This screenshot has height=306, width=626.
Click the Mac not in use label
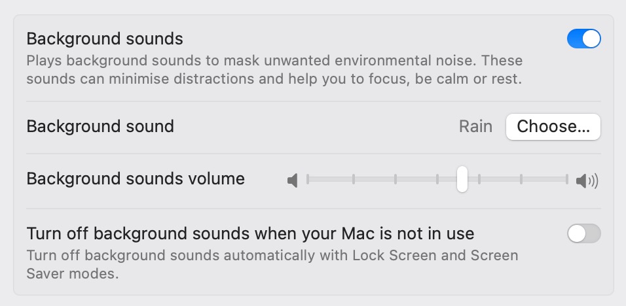pyautogui.click(x=250, y=233)
